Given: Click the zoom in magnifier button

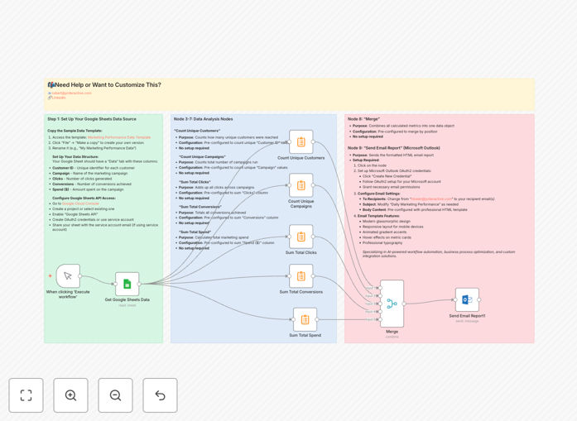Looking at the screenshot, I should pyautogui.click(x=70, y=395).
